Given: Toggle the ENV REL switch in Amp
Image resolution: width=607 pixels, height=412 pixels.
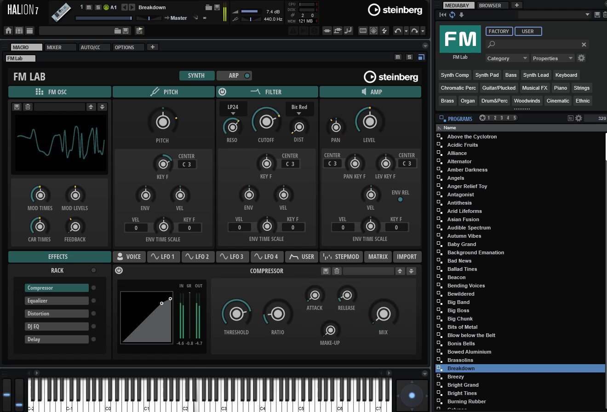Looking at the screenshot, I should click(x=400, y=199).
